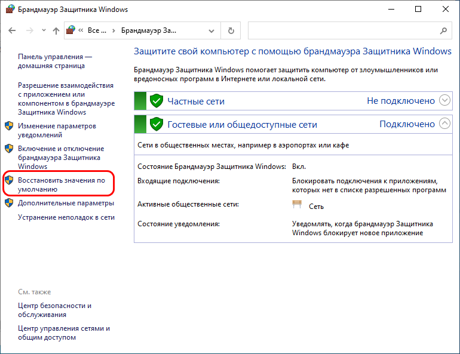This screenshot has height=354, width=460.
Task: Open 'Устранение неполадок в сети' link
Action: [x=66, y=217]
